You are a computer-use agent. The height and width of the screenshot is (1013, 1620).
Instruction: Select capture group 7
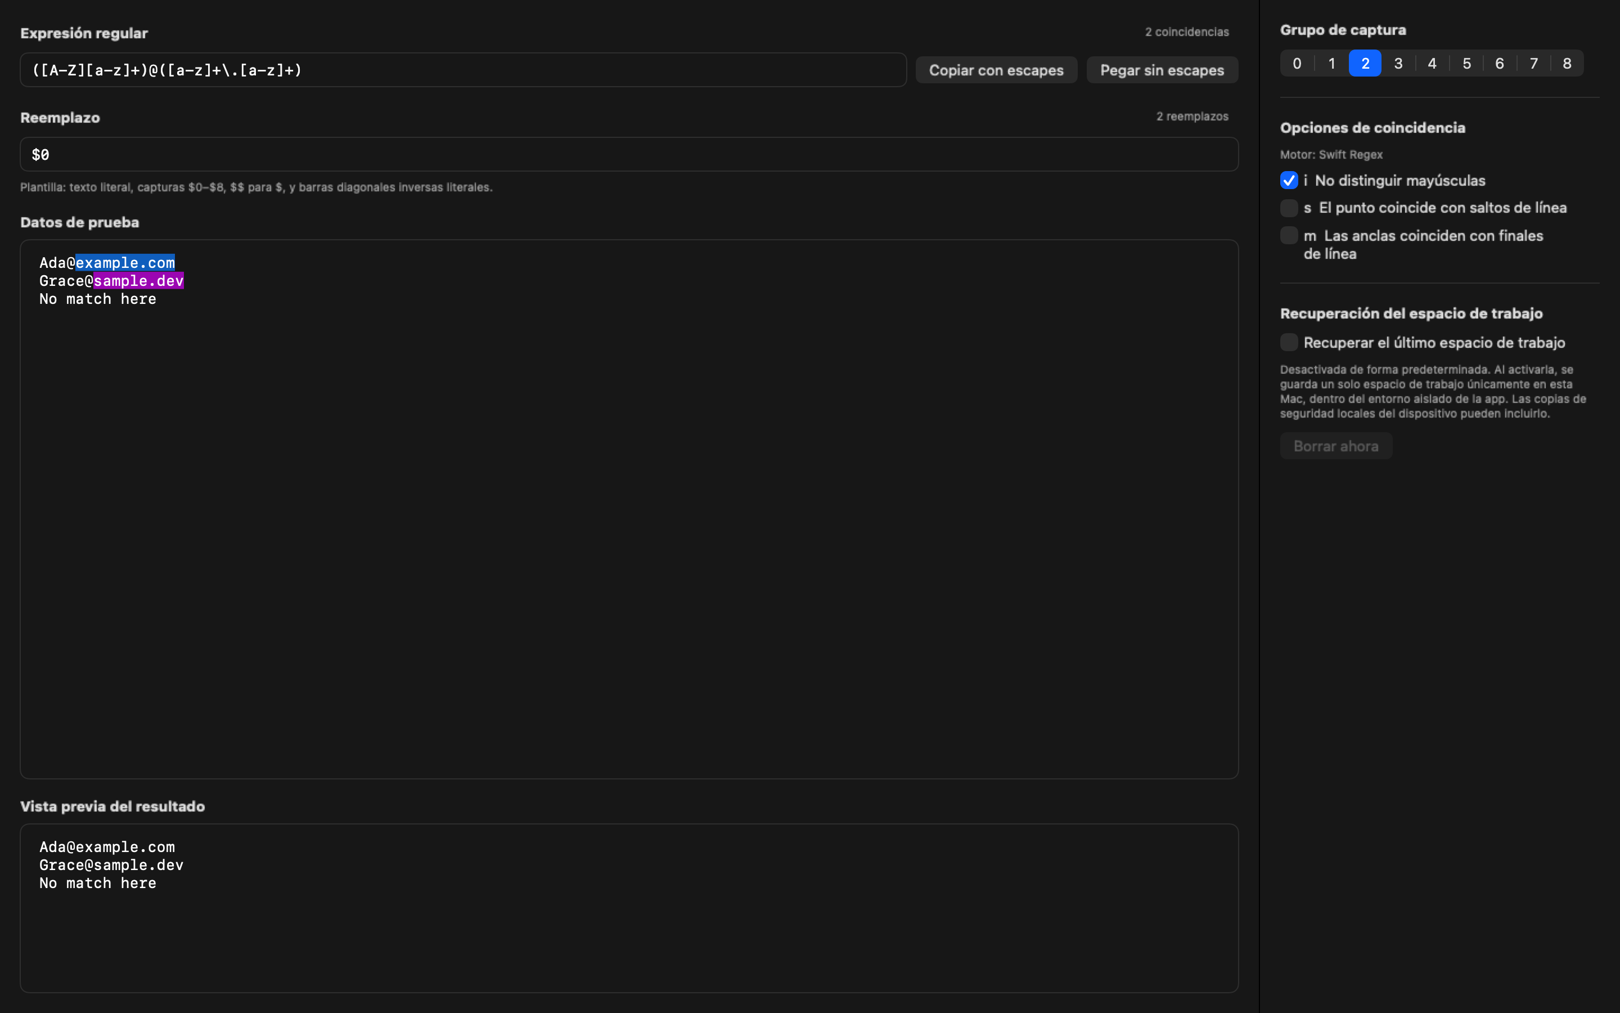tap(1533, 64)
